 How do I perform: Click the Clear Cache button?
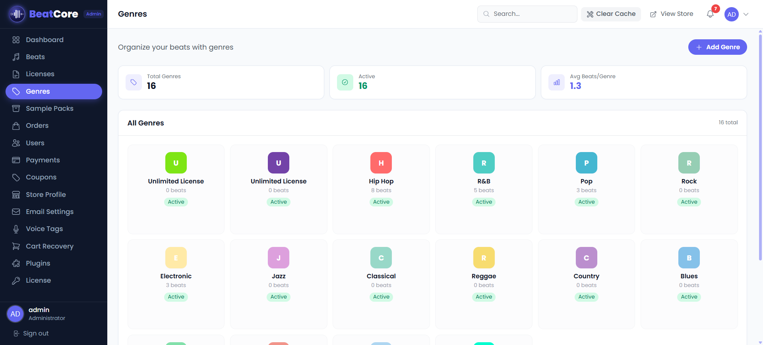click(x=611, y=14)
